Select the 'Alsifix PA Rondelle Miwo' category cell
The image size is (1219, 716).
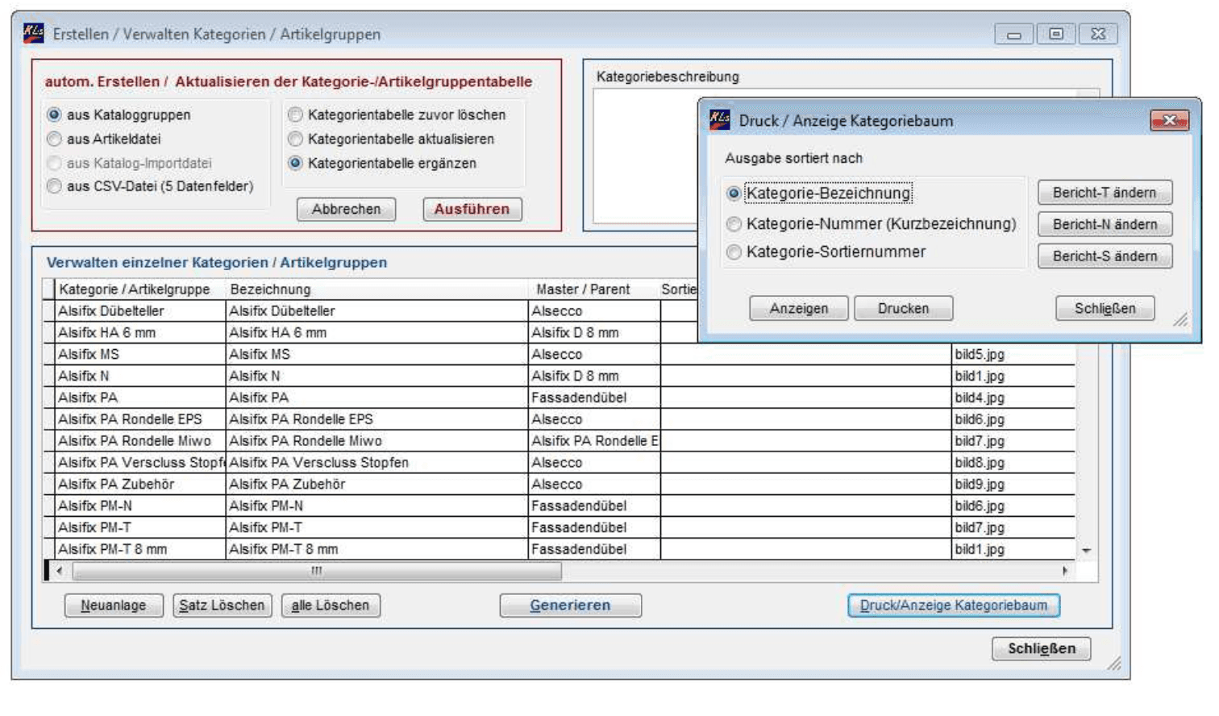(139, 441)
